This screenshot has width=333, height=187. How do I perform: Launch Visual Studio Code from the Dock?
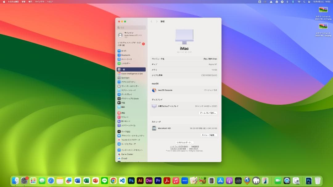coord(122,180)
